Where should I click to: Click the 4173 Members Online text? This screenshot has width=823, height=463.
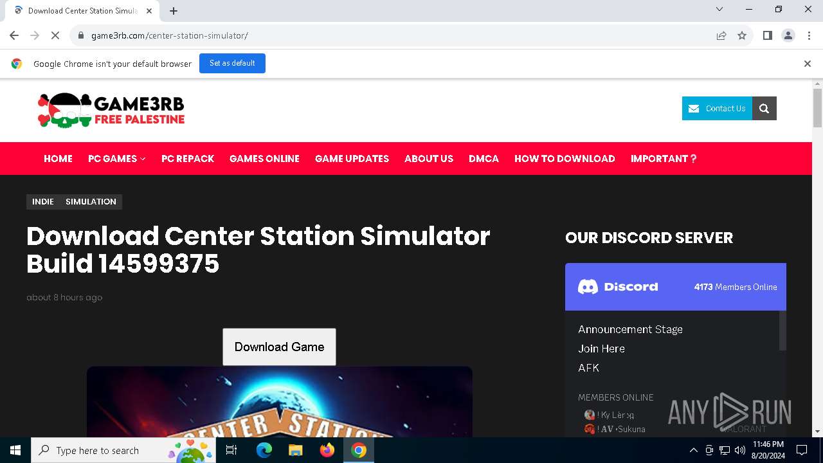click(736, 287)
